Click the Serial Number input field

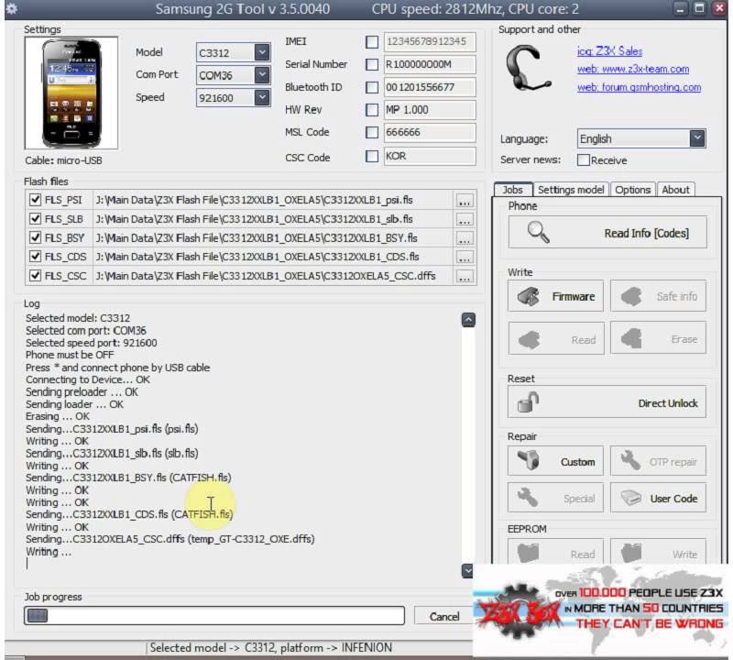tap(430, 64)
